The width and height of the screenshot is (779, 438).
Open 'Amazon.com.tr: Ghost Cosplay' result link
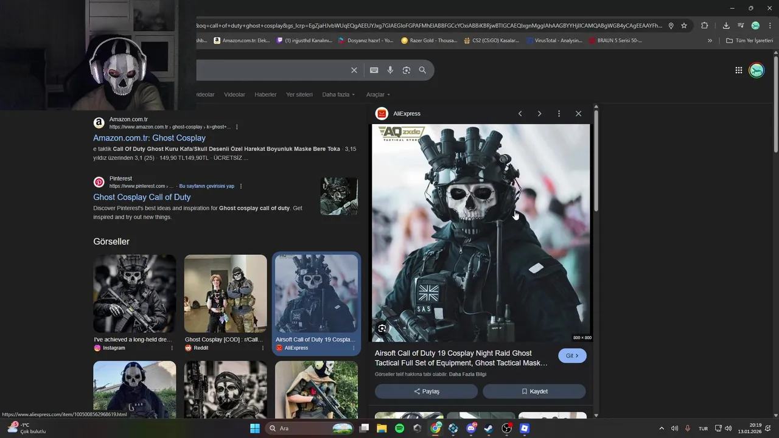tap(149, 138)
